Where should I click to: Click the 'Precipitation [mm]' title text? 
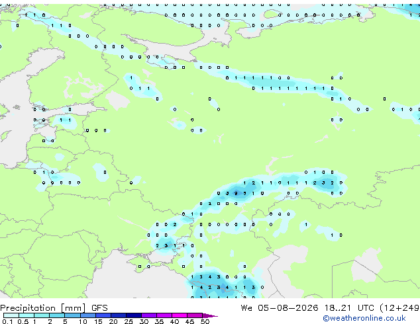coord(43,308)
